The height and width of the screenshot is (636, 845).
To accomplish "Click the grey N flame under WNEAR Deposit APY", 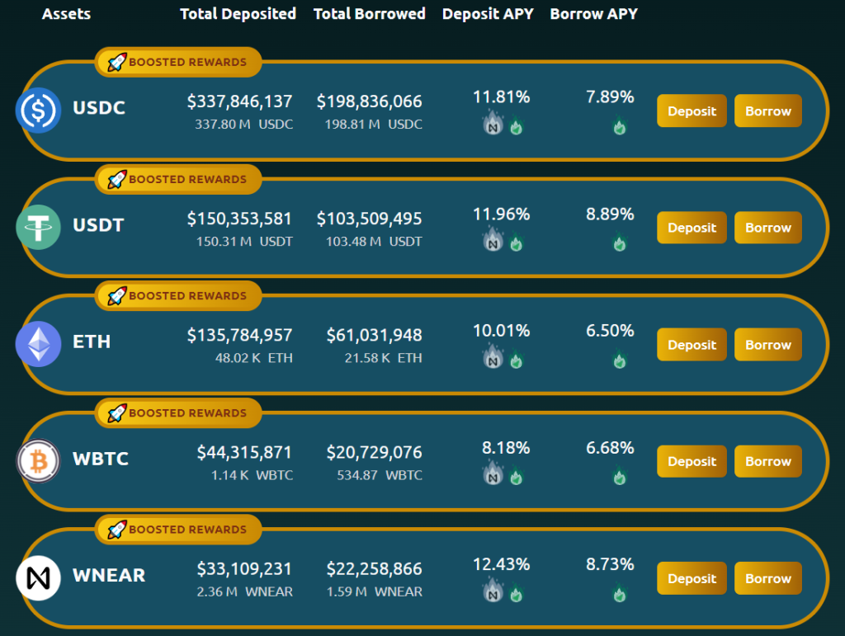I will [x=493, y=590].
